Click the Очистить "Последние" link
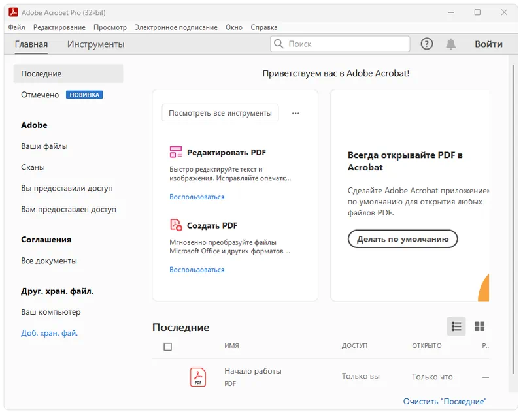The image size is (523, 414). 445,401
